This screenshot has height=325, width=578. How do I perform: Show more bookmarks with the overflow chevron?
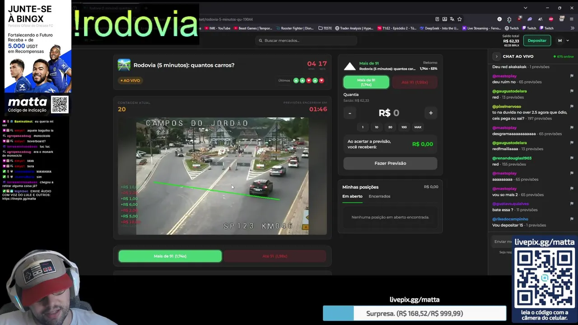click(x=572, y=28)
